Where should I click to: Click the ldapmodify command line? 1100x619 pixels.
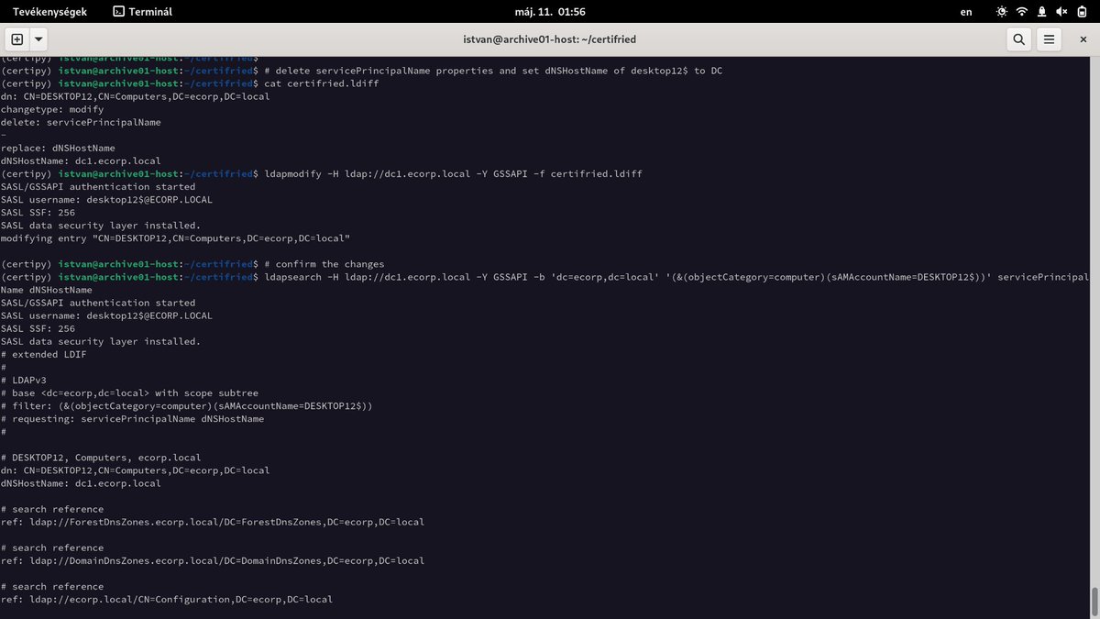(453, 173)
